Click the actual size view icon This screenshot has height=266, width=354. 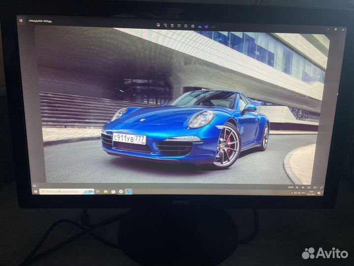pyautogui.click(x=315, y=188)
